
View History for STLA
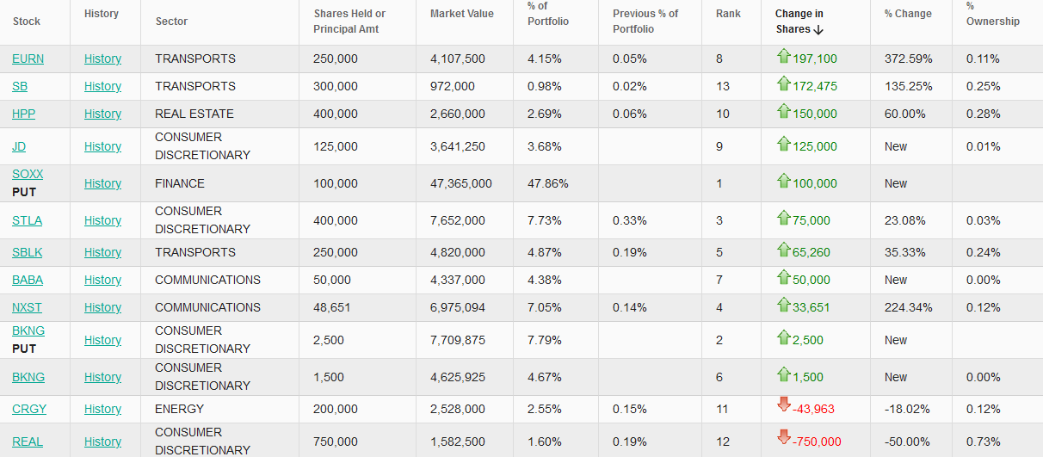102,220
